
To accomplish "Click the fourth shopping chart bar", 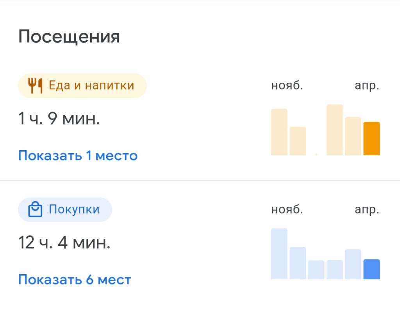I will [335, 270].
